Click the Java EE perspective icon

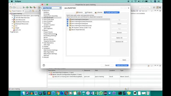[x=157, y=7]
